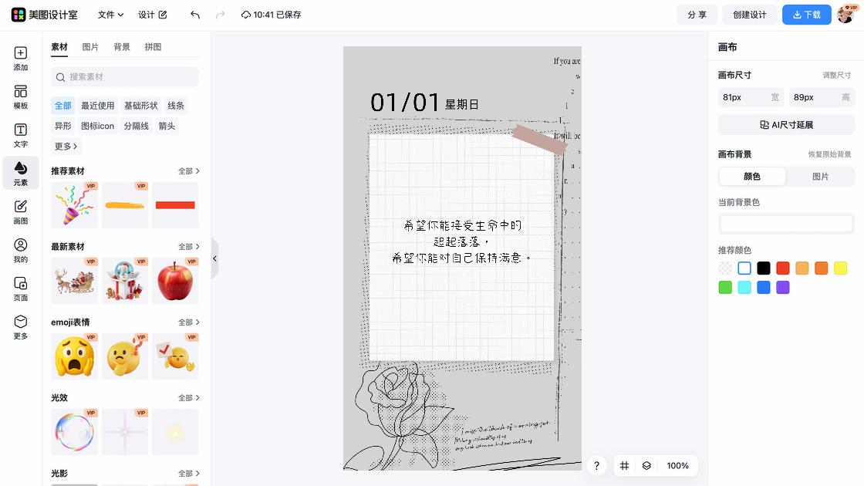Click the AI尺寸延展 button
Screen dimensions: 864x486
click(x=786, y=125)
